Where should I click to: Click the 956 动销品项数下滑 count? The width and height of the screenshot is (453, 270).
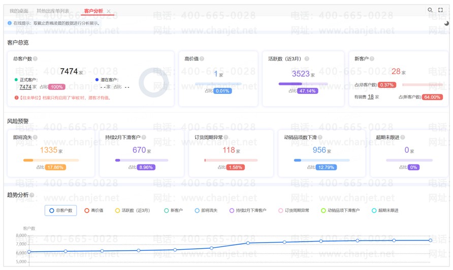[319, 150]
